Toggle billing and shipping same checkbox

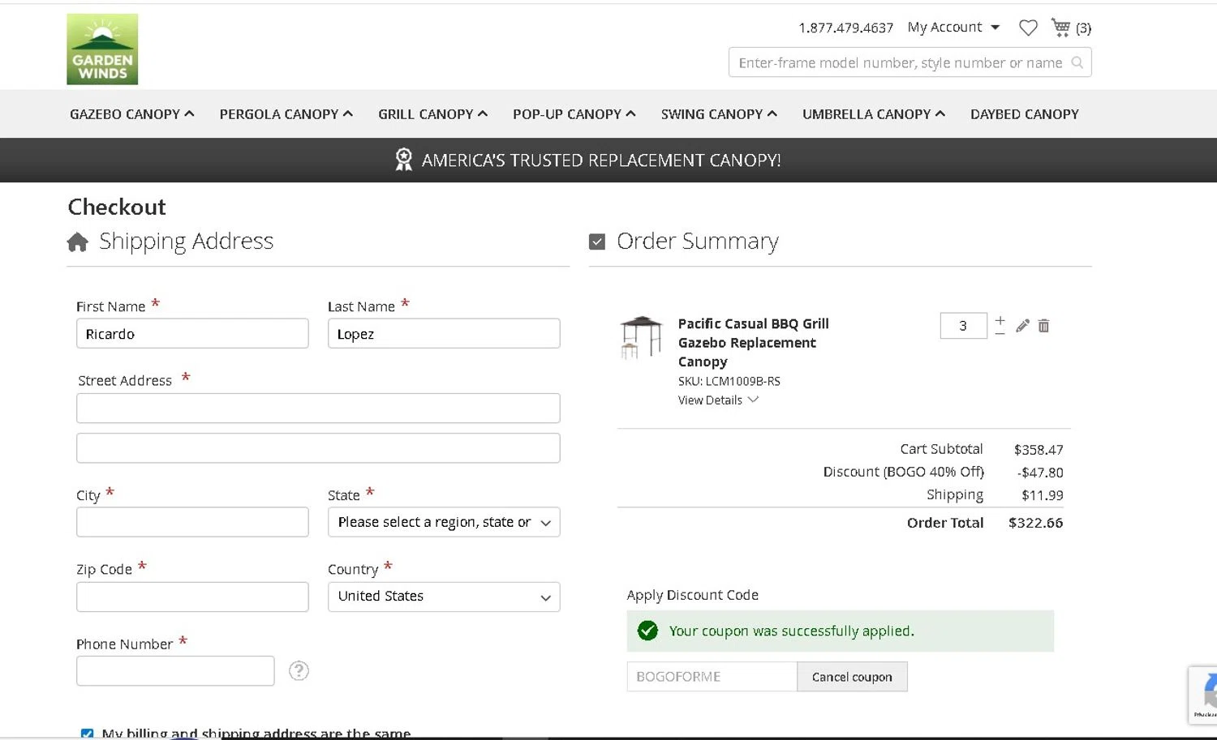click(x=87, y=734)
